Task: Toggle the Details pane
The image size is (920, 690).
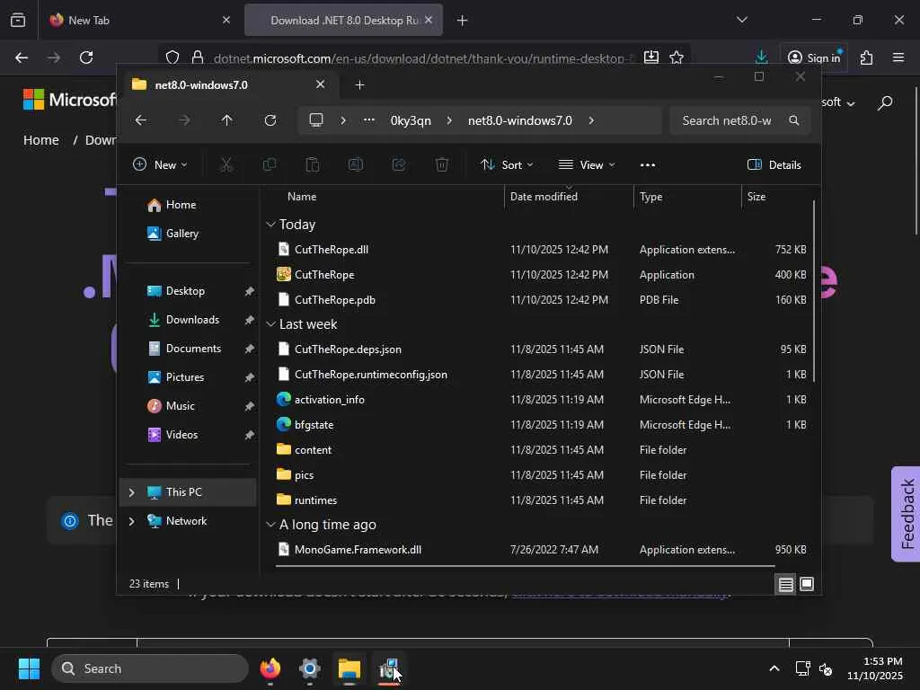Action: pyautogui.click(x=774, y=165)
